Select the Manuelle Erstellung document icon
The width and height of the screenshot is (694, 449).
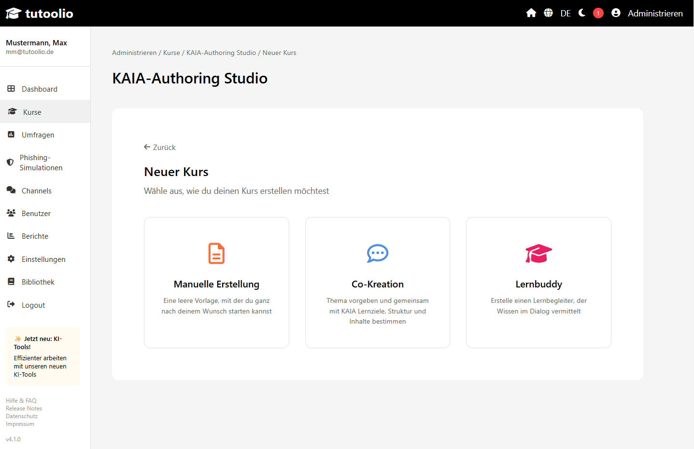pyautogui.click(x=216, y=253)
